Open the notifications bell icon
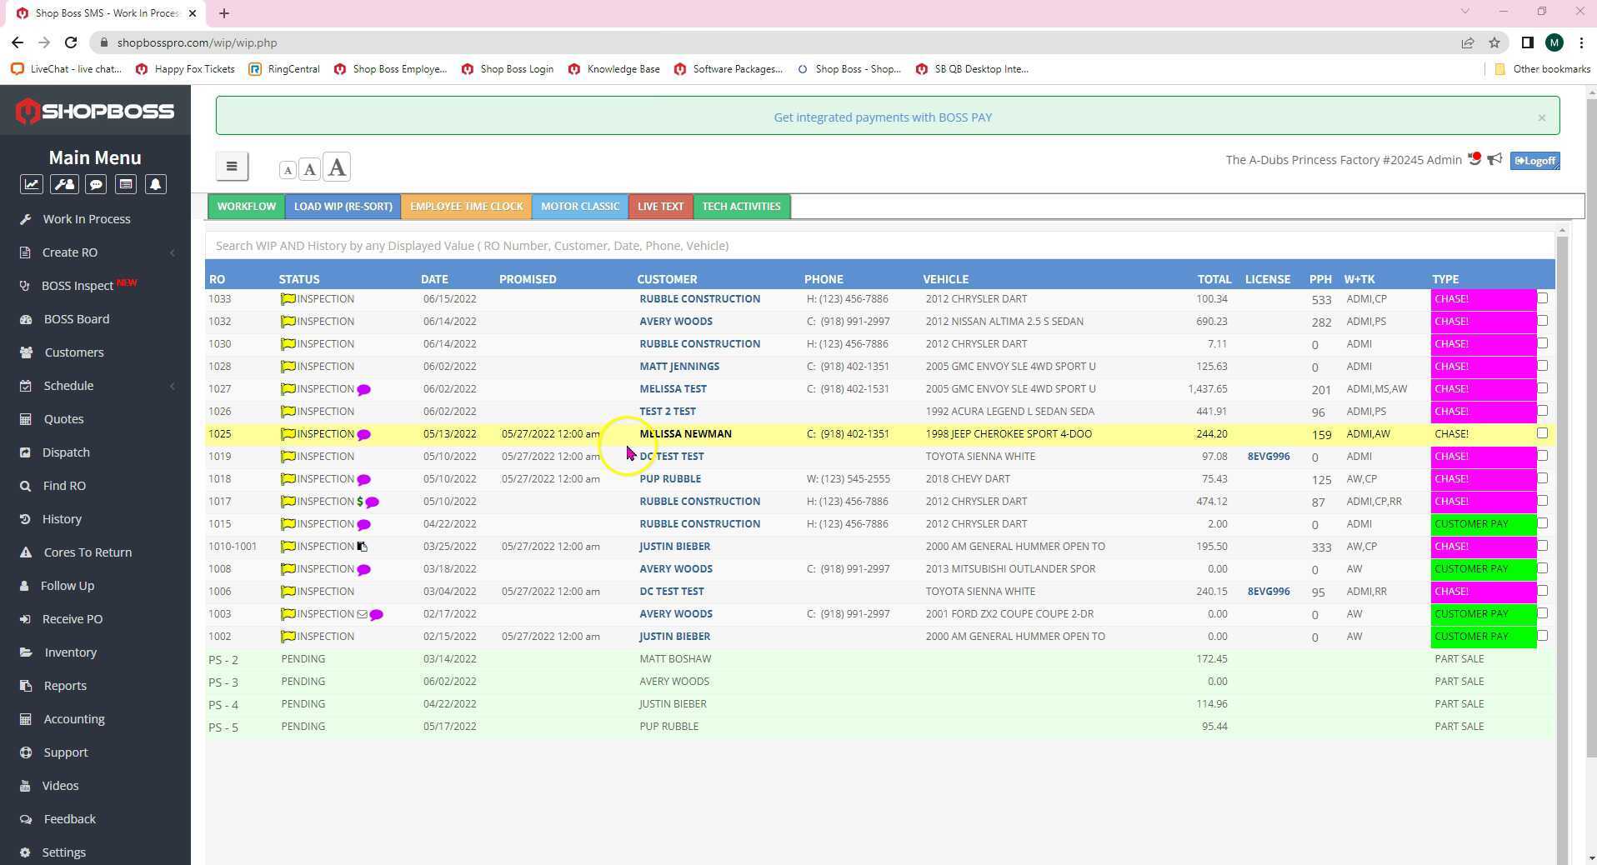The image size is (1597, 865). tap(156, 184)
